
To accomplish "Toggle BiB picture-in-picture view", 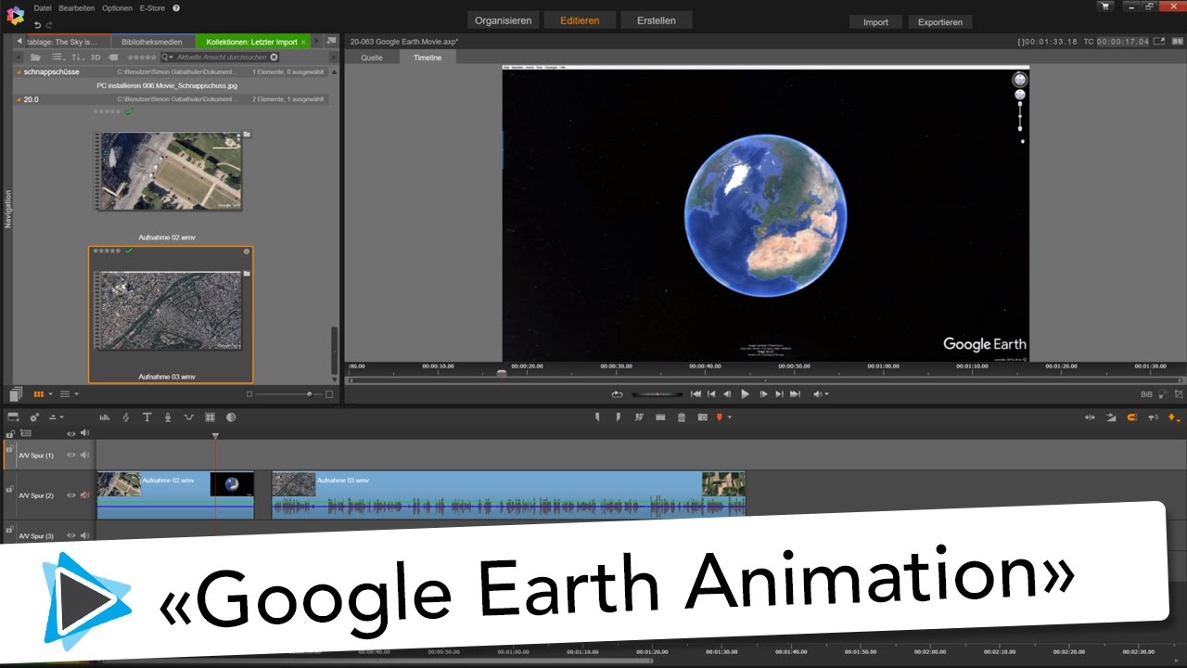I will tap(1147, 394).
